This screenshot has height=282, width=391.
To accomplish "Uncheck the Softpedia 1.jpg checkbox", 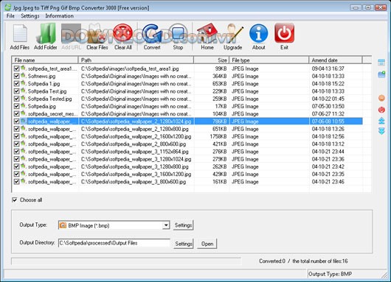I will coord(16,83).
